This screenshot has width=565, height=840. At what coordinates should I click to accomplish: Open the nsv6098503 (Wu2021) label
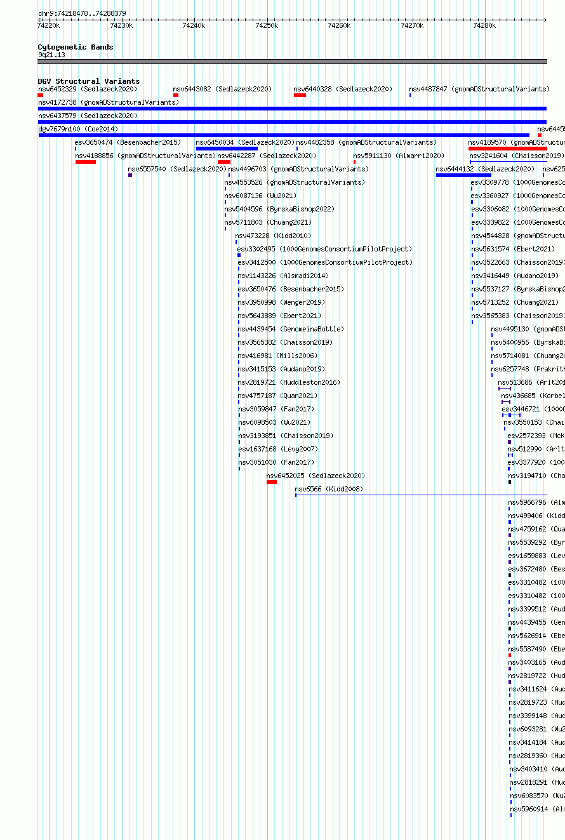pos(274,422)
